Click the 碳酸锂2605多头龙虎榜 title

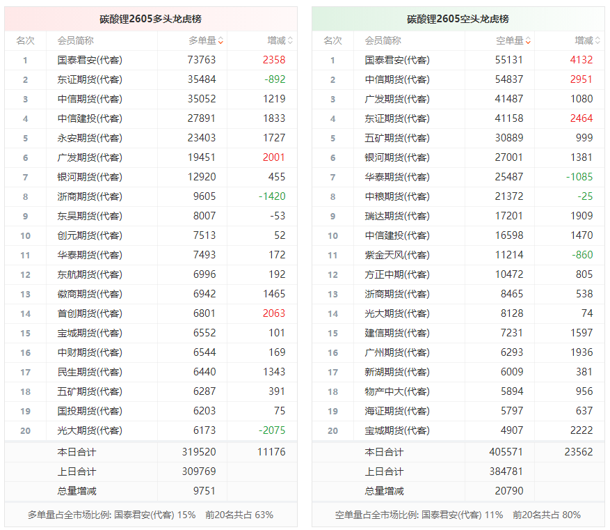[150, 19]
